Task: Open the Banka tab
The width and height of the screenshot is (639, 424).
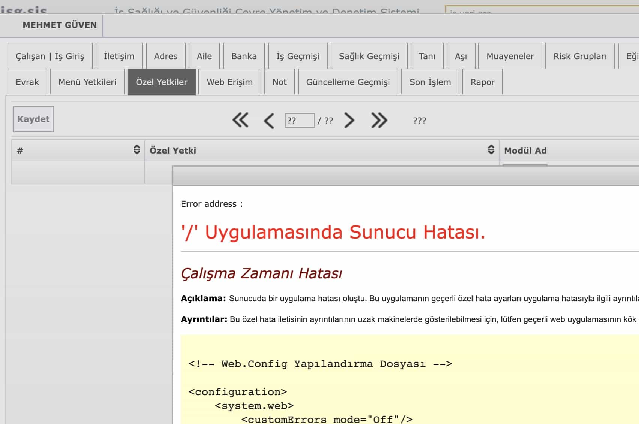Action: 244,56
